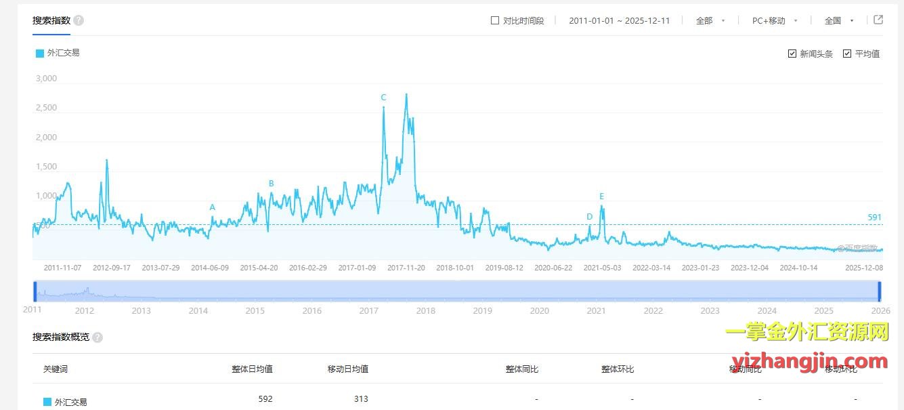Open the 全国 region dropdown
The image size is (904, 410).
coord(838,20)
